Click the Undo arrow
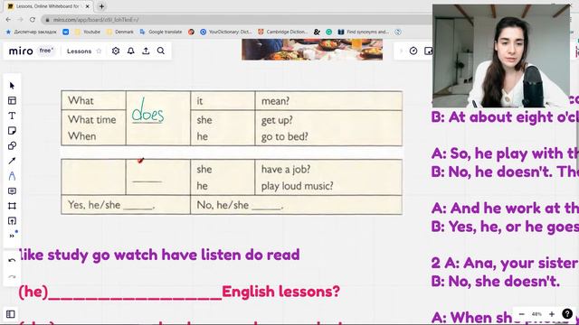Image resolution: width=579 pixels, height=325 pixels. click(x=12, y=260)
